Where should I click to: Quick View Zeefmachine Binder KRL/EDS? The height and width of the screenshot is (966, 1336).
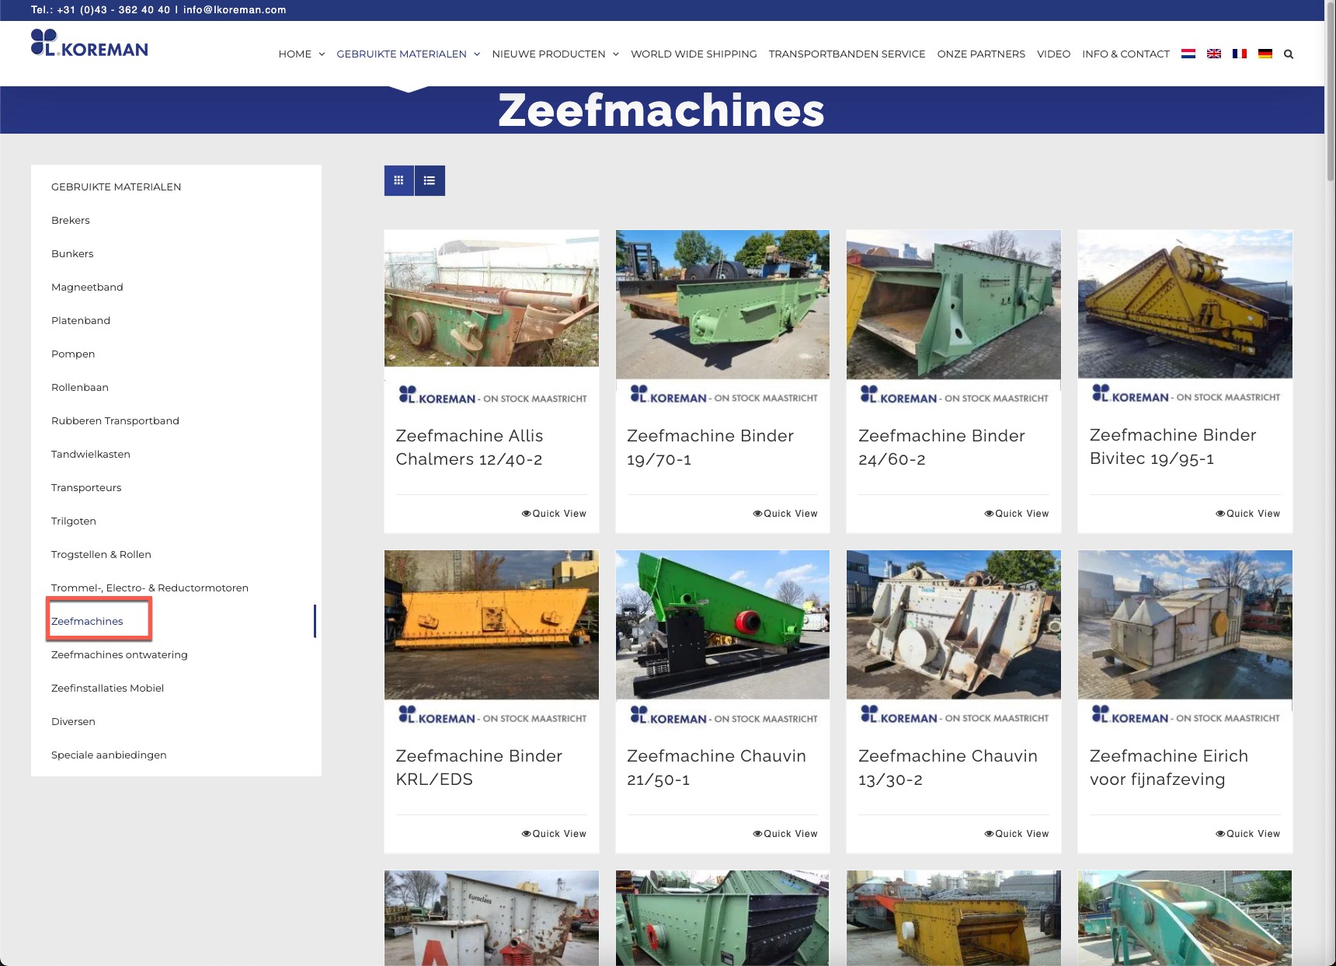[554, 834]
